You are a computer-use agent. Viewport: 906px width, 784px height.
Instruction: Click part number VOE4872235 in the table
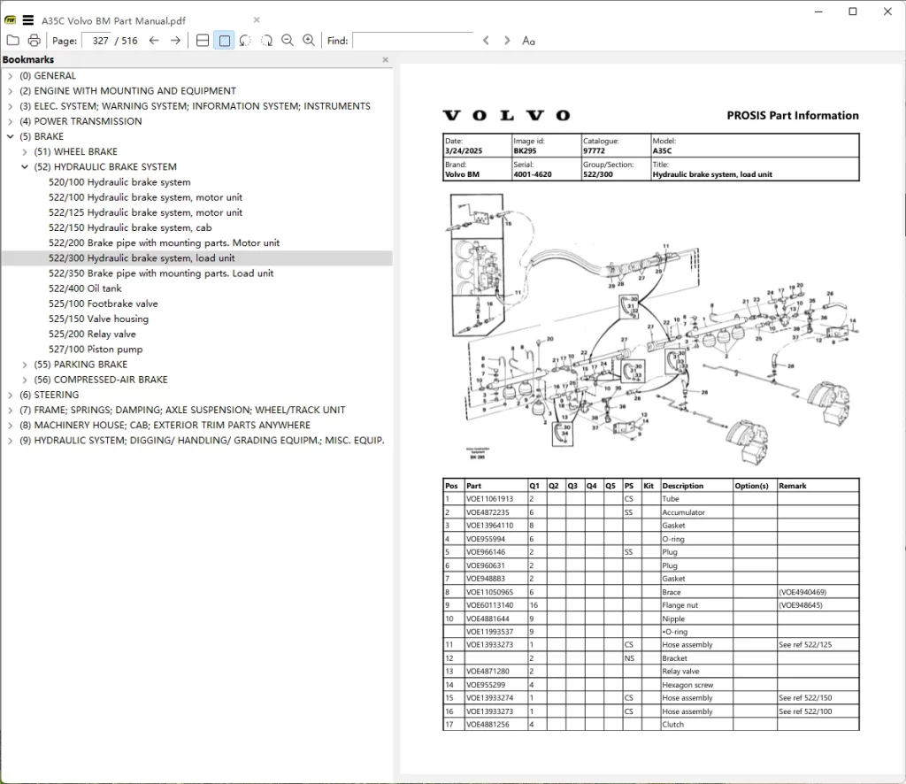pyautogui.click(x=488, y=512)
